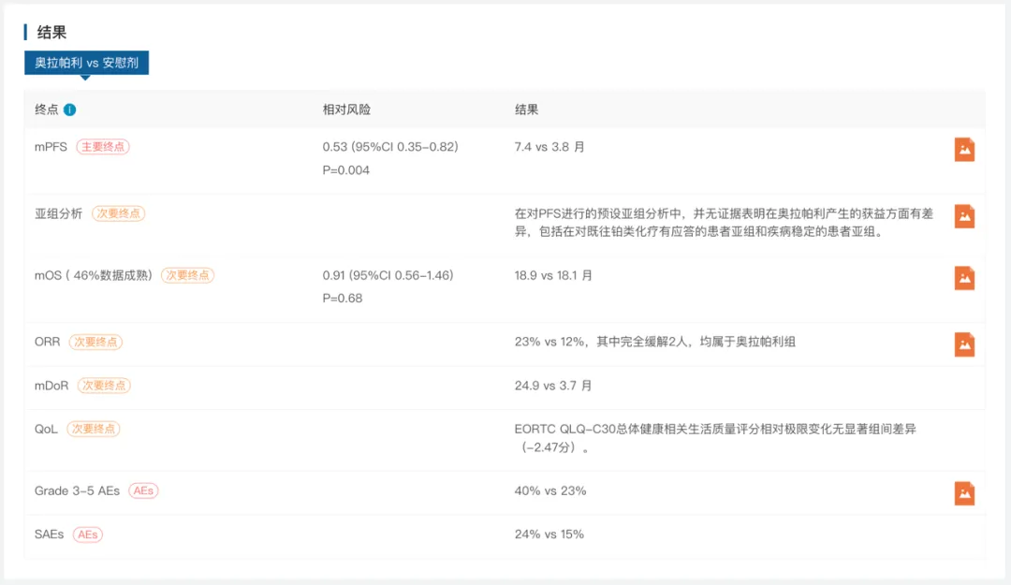
Task: Select the 奥拉帕利 vs 安慰剂 tab
Action: point(86,63)
